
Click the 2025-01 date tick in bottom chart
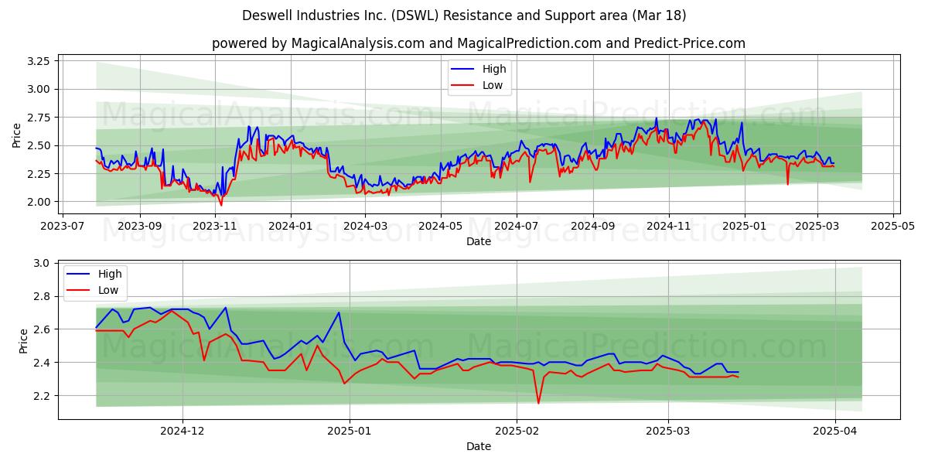[x=350, y=431]
